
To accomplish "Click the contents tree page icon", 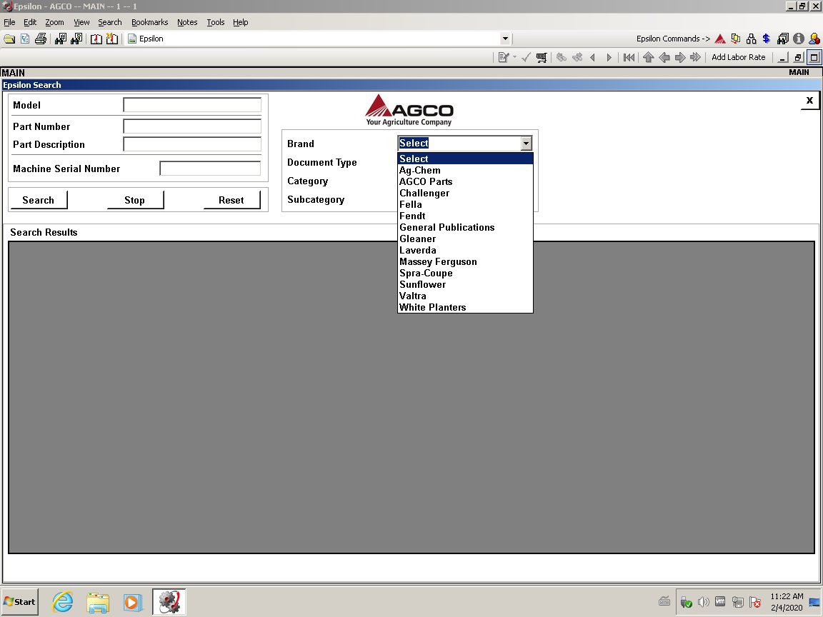I will click(x=25, y=39).
